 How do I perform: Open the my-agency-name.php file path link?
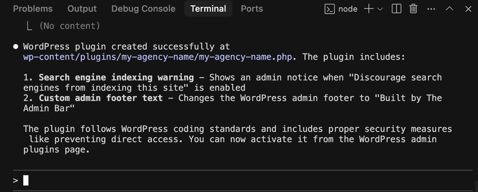[158, 57]
